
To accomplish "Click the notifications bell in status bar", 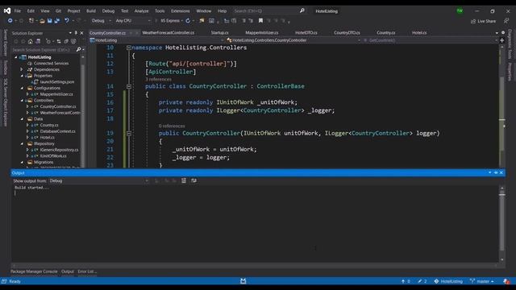I will click(506, 281).
